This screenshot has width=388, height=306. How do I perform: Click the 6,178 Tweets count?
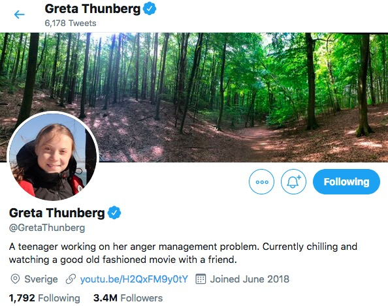click(x=71, y=23)
